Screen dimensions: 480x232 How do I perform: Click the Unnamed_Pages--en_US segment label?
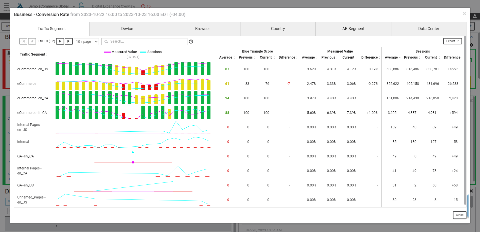(31, 200)
